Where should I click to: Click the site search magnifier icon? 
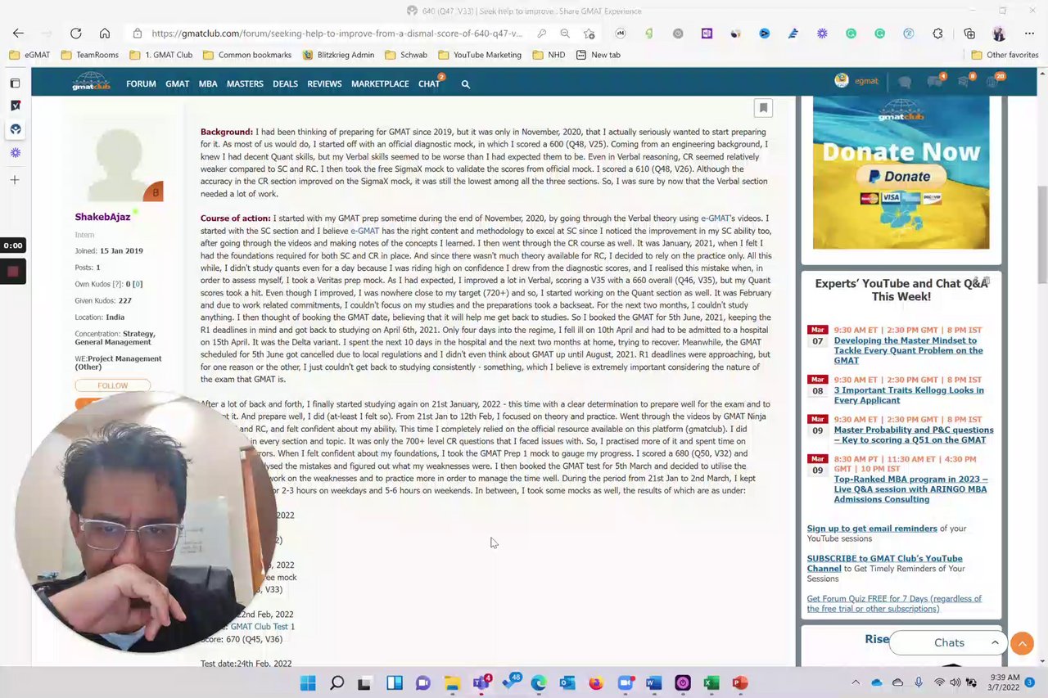(465, 83)
